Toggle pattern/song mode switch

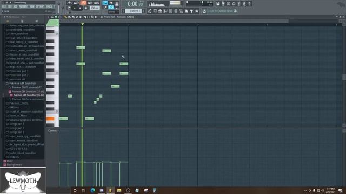coord(69,8)
